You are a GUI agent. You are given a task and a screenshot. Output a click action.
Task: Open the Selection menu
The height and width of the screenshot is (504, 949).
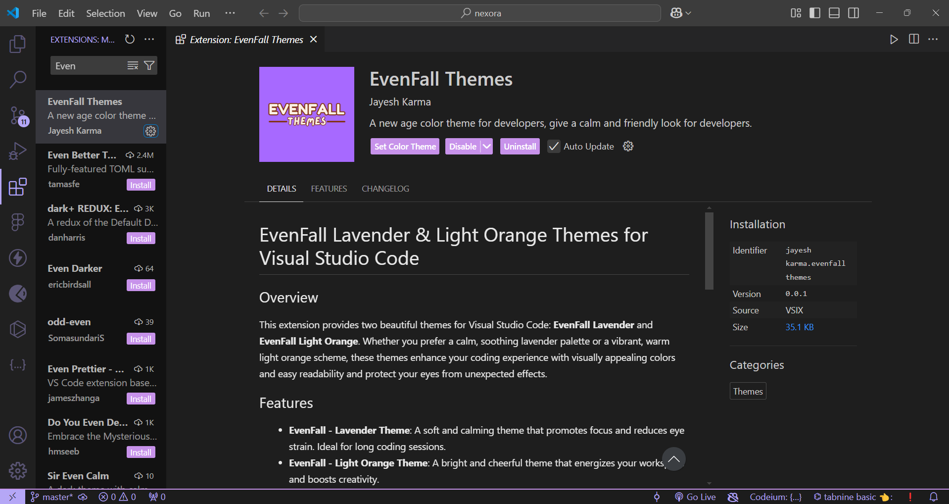click(x=105, y=13)
